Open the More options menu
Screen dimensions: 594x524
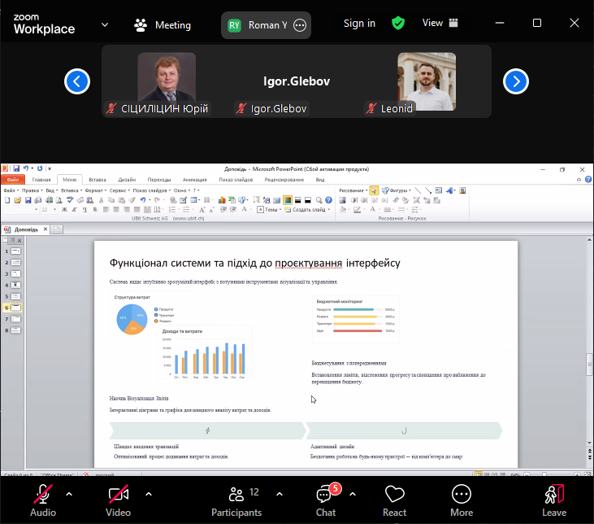[462, 498]
